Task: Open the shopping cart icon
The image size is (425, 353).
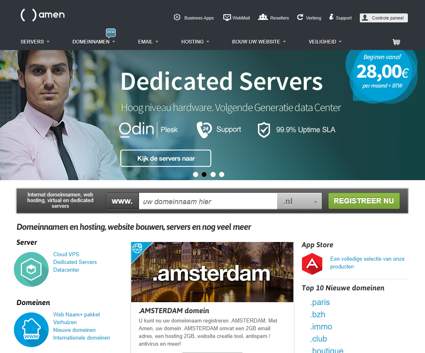Action: 396,41
